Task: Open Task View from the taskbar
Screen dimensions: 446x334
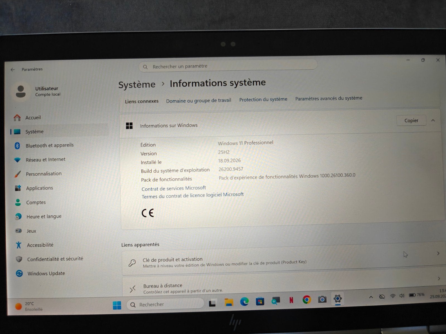Action: (212, 303)
